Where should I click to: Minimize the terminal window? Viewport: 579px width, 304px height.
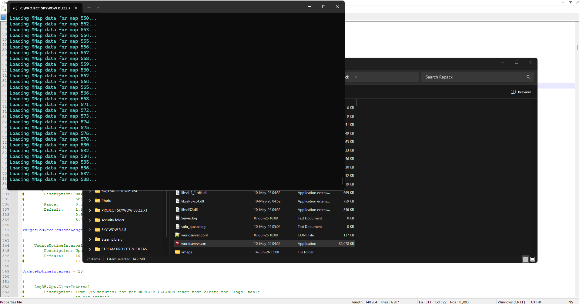(x=310, y=7)
